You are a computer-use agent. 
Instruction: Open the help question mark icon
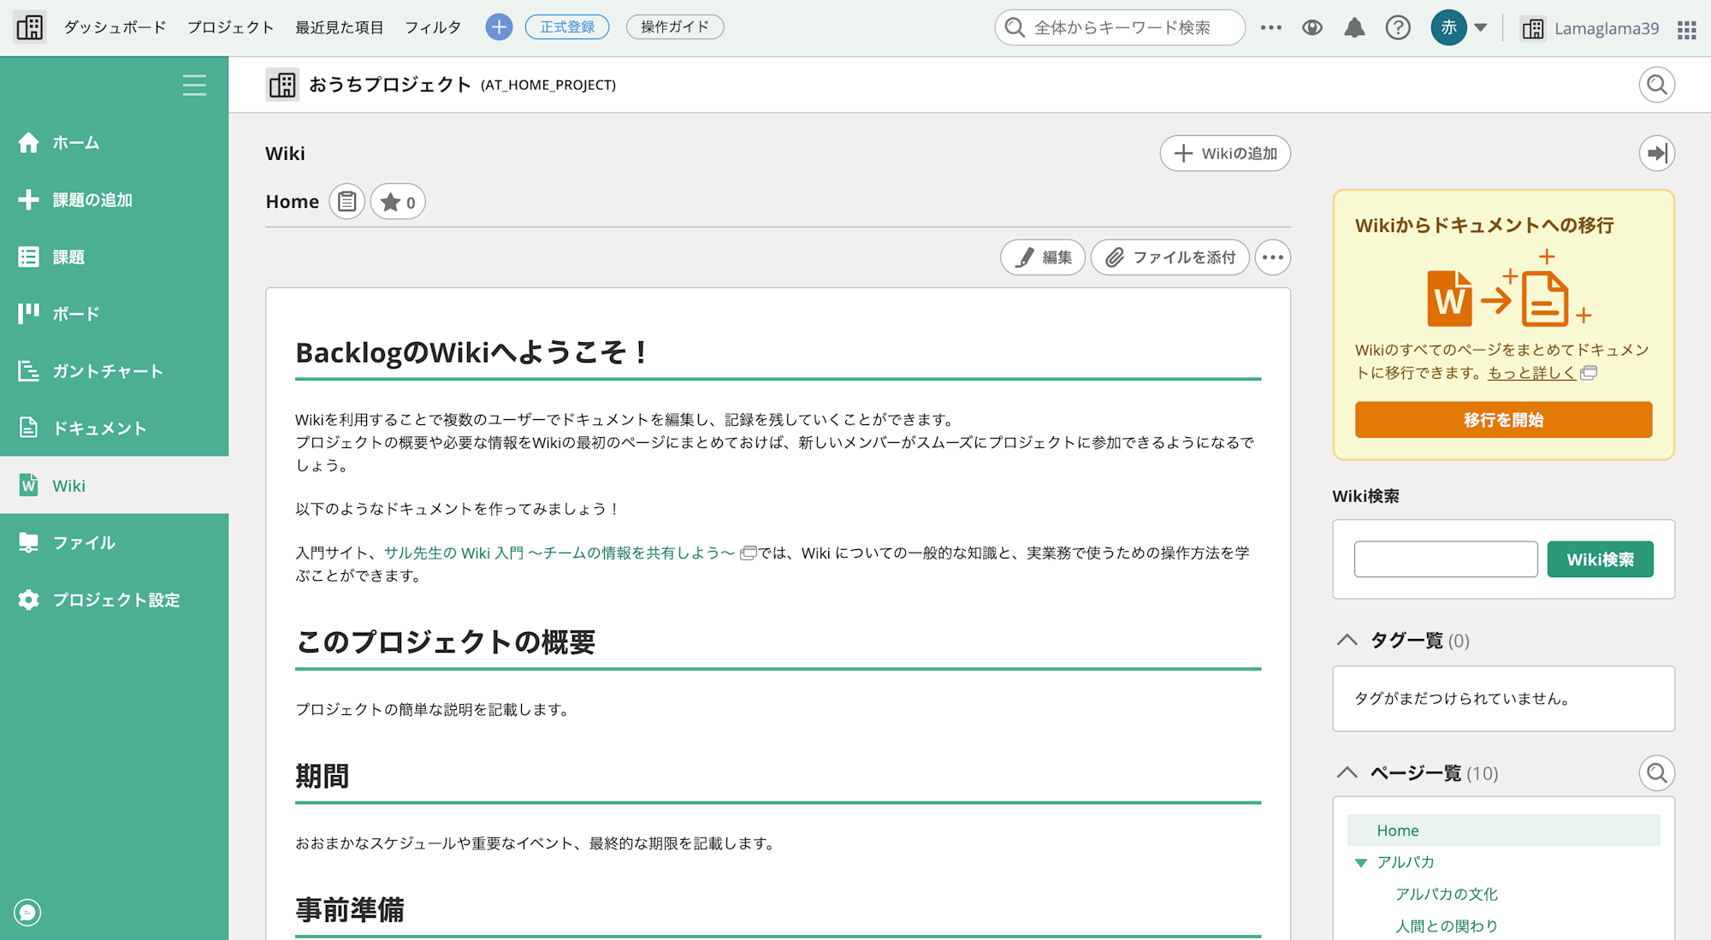[x=1398, y=27]
